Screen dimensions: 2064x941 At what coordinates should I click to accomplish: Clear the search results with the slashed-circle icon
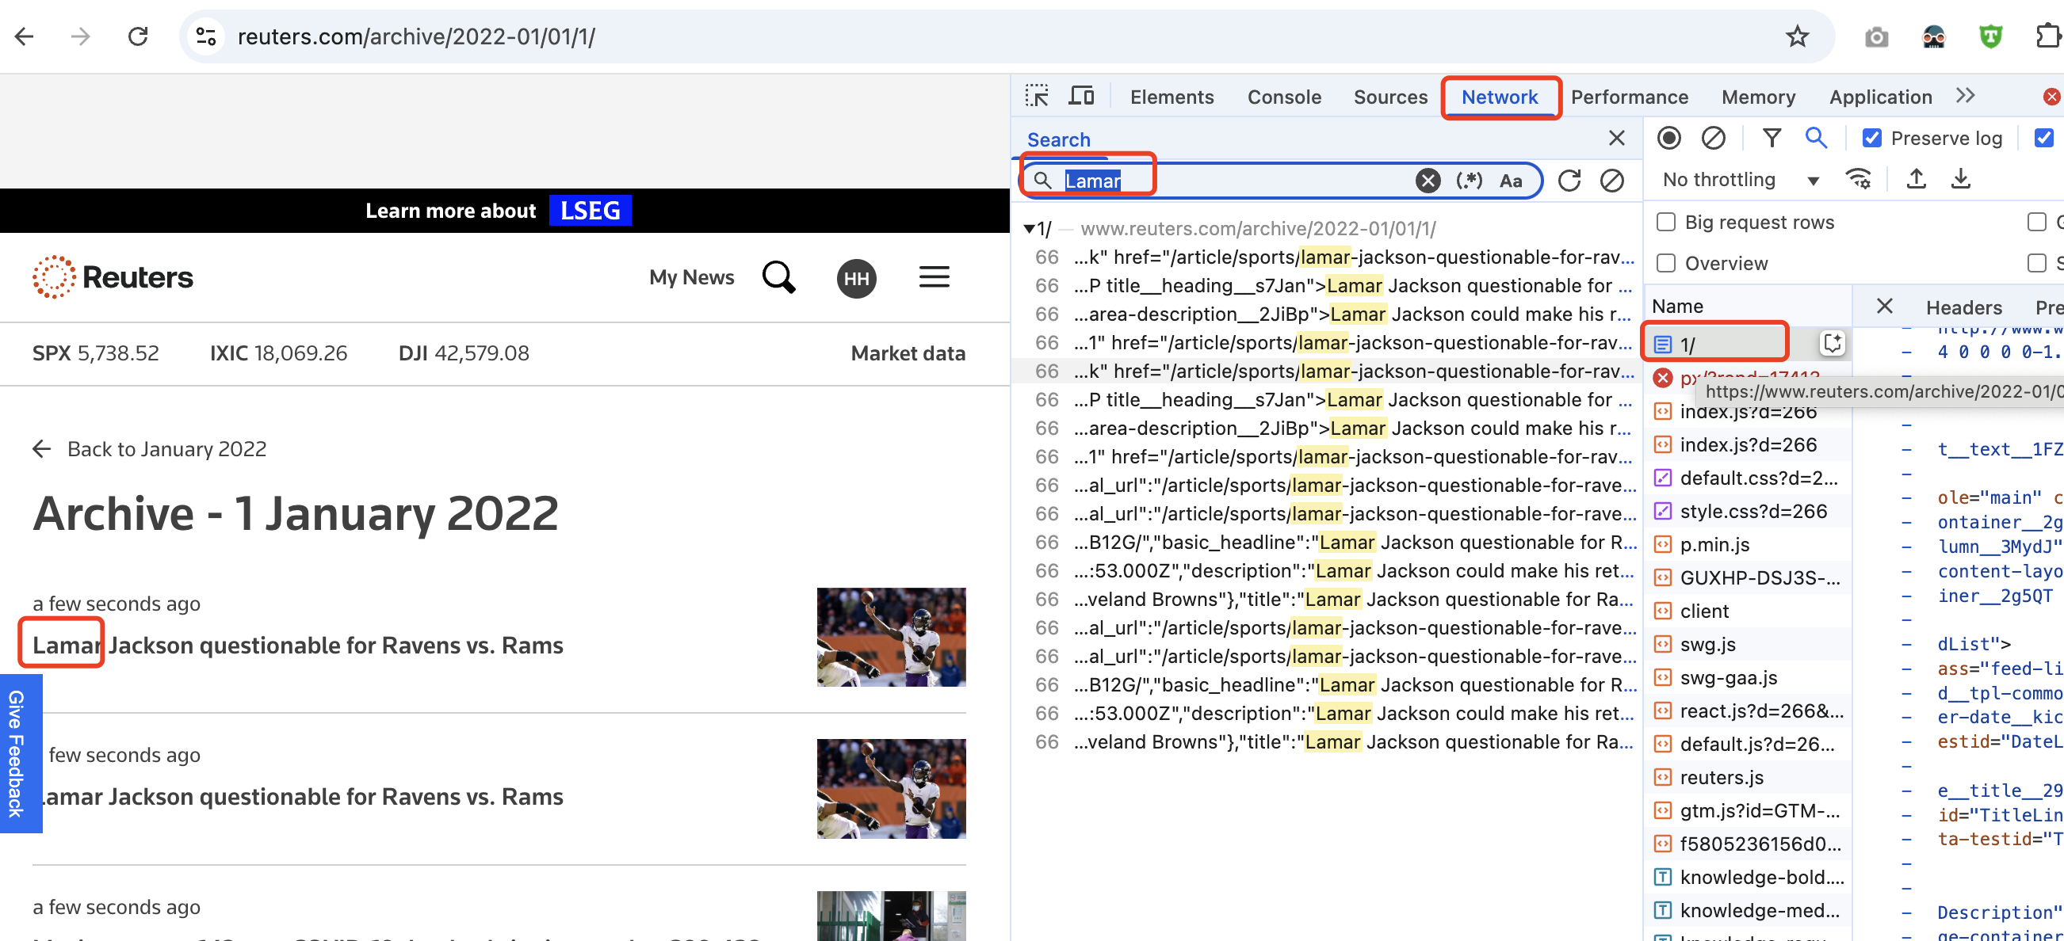tap(1612, 180)
